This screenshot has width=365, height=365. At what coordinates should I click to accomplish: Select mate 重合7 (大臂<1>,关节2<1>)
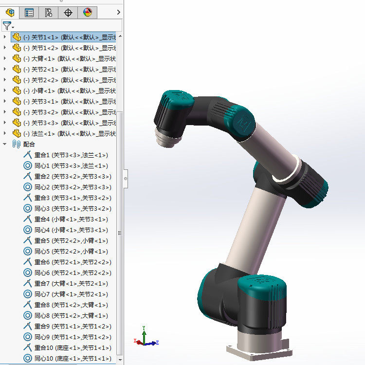coord(66,284)
